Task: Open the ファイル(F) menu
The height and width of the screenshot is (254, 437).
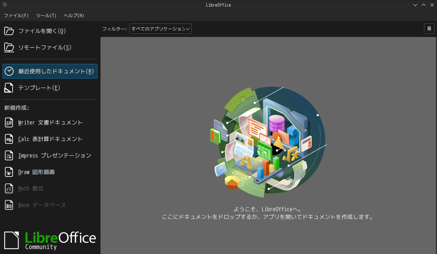Action: click(16, 15)
